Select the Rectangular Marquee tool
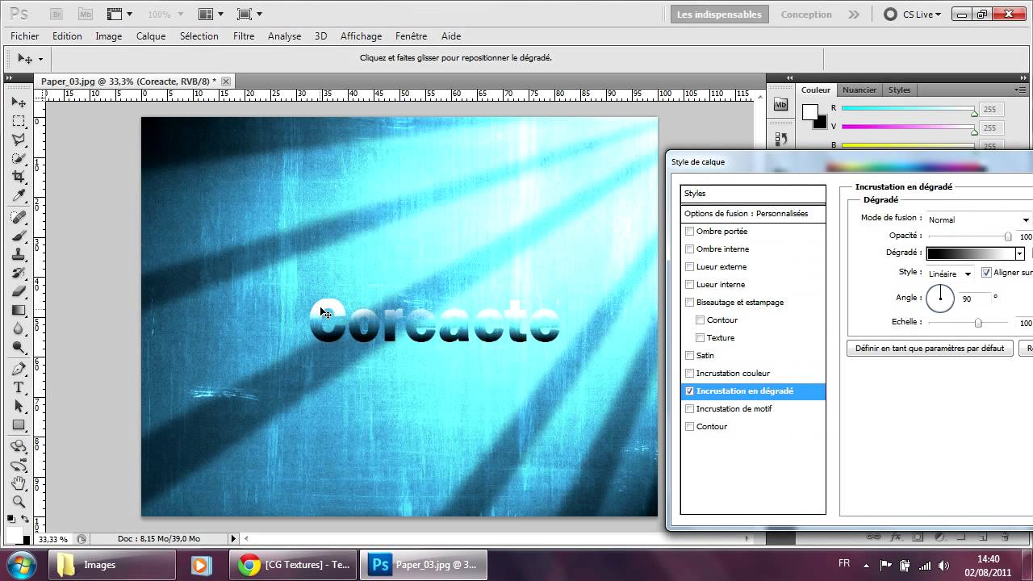This screenshot has width=1033, height=581. 19,121
